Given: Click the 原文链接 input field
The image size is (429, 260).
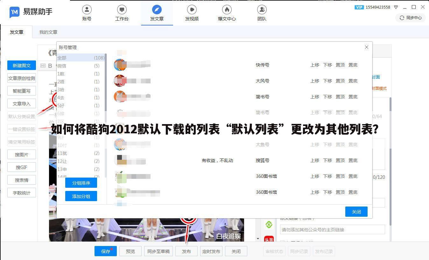Looking at the screenshot, I should (332, 230).
